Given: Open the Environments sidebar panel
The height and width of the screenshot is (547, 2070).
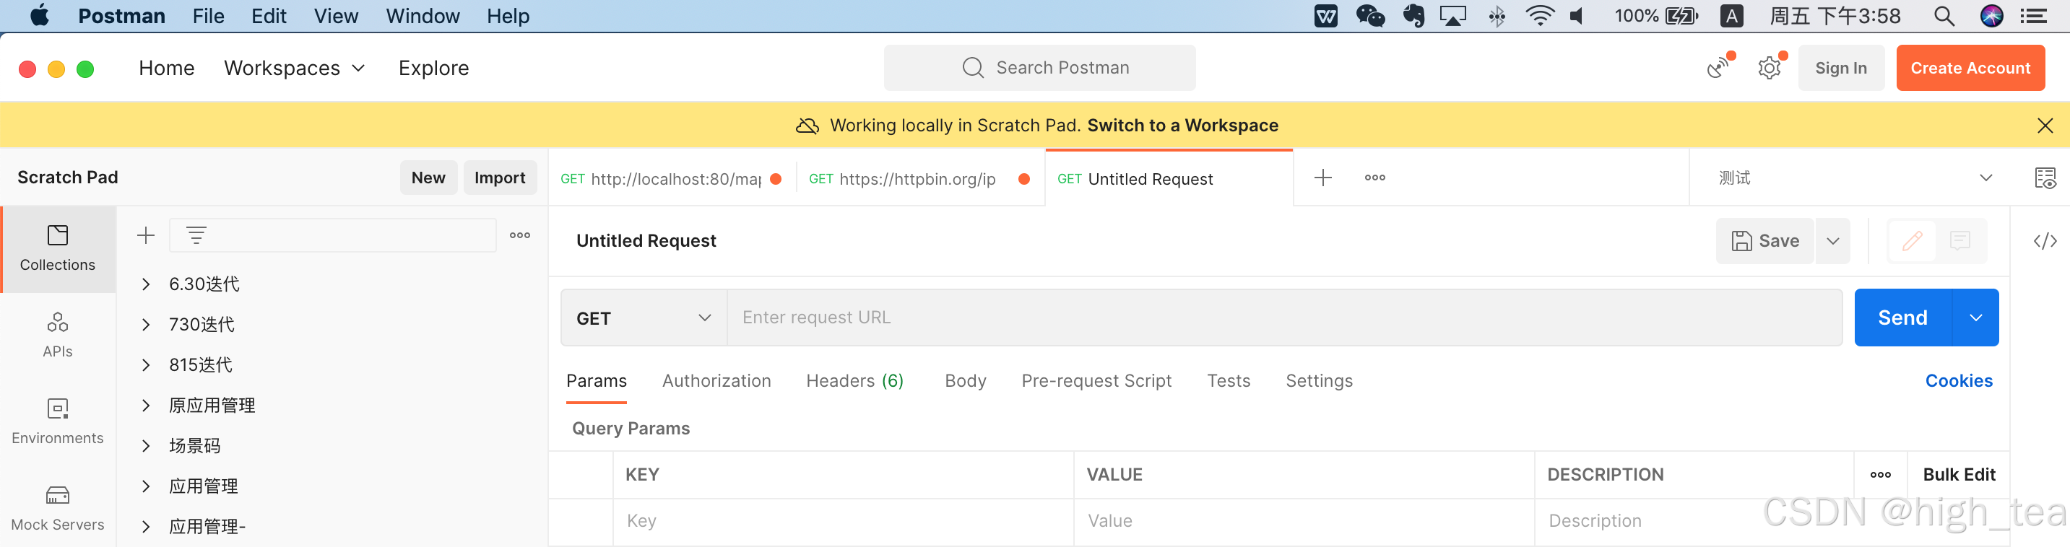Looking at the screenshot, I should (58, 421).
